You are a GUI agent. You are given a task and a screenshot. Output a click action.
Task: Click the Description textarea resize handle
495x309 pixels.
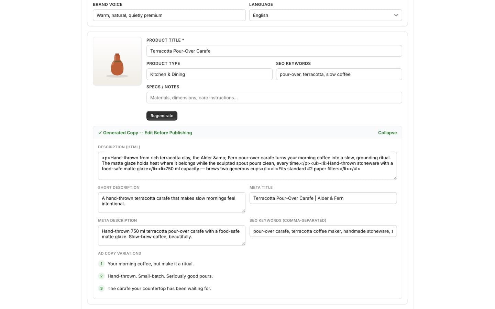point(395,178)
